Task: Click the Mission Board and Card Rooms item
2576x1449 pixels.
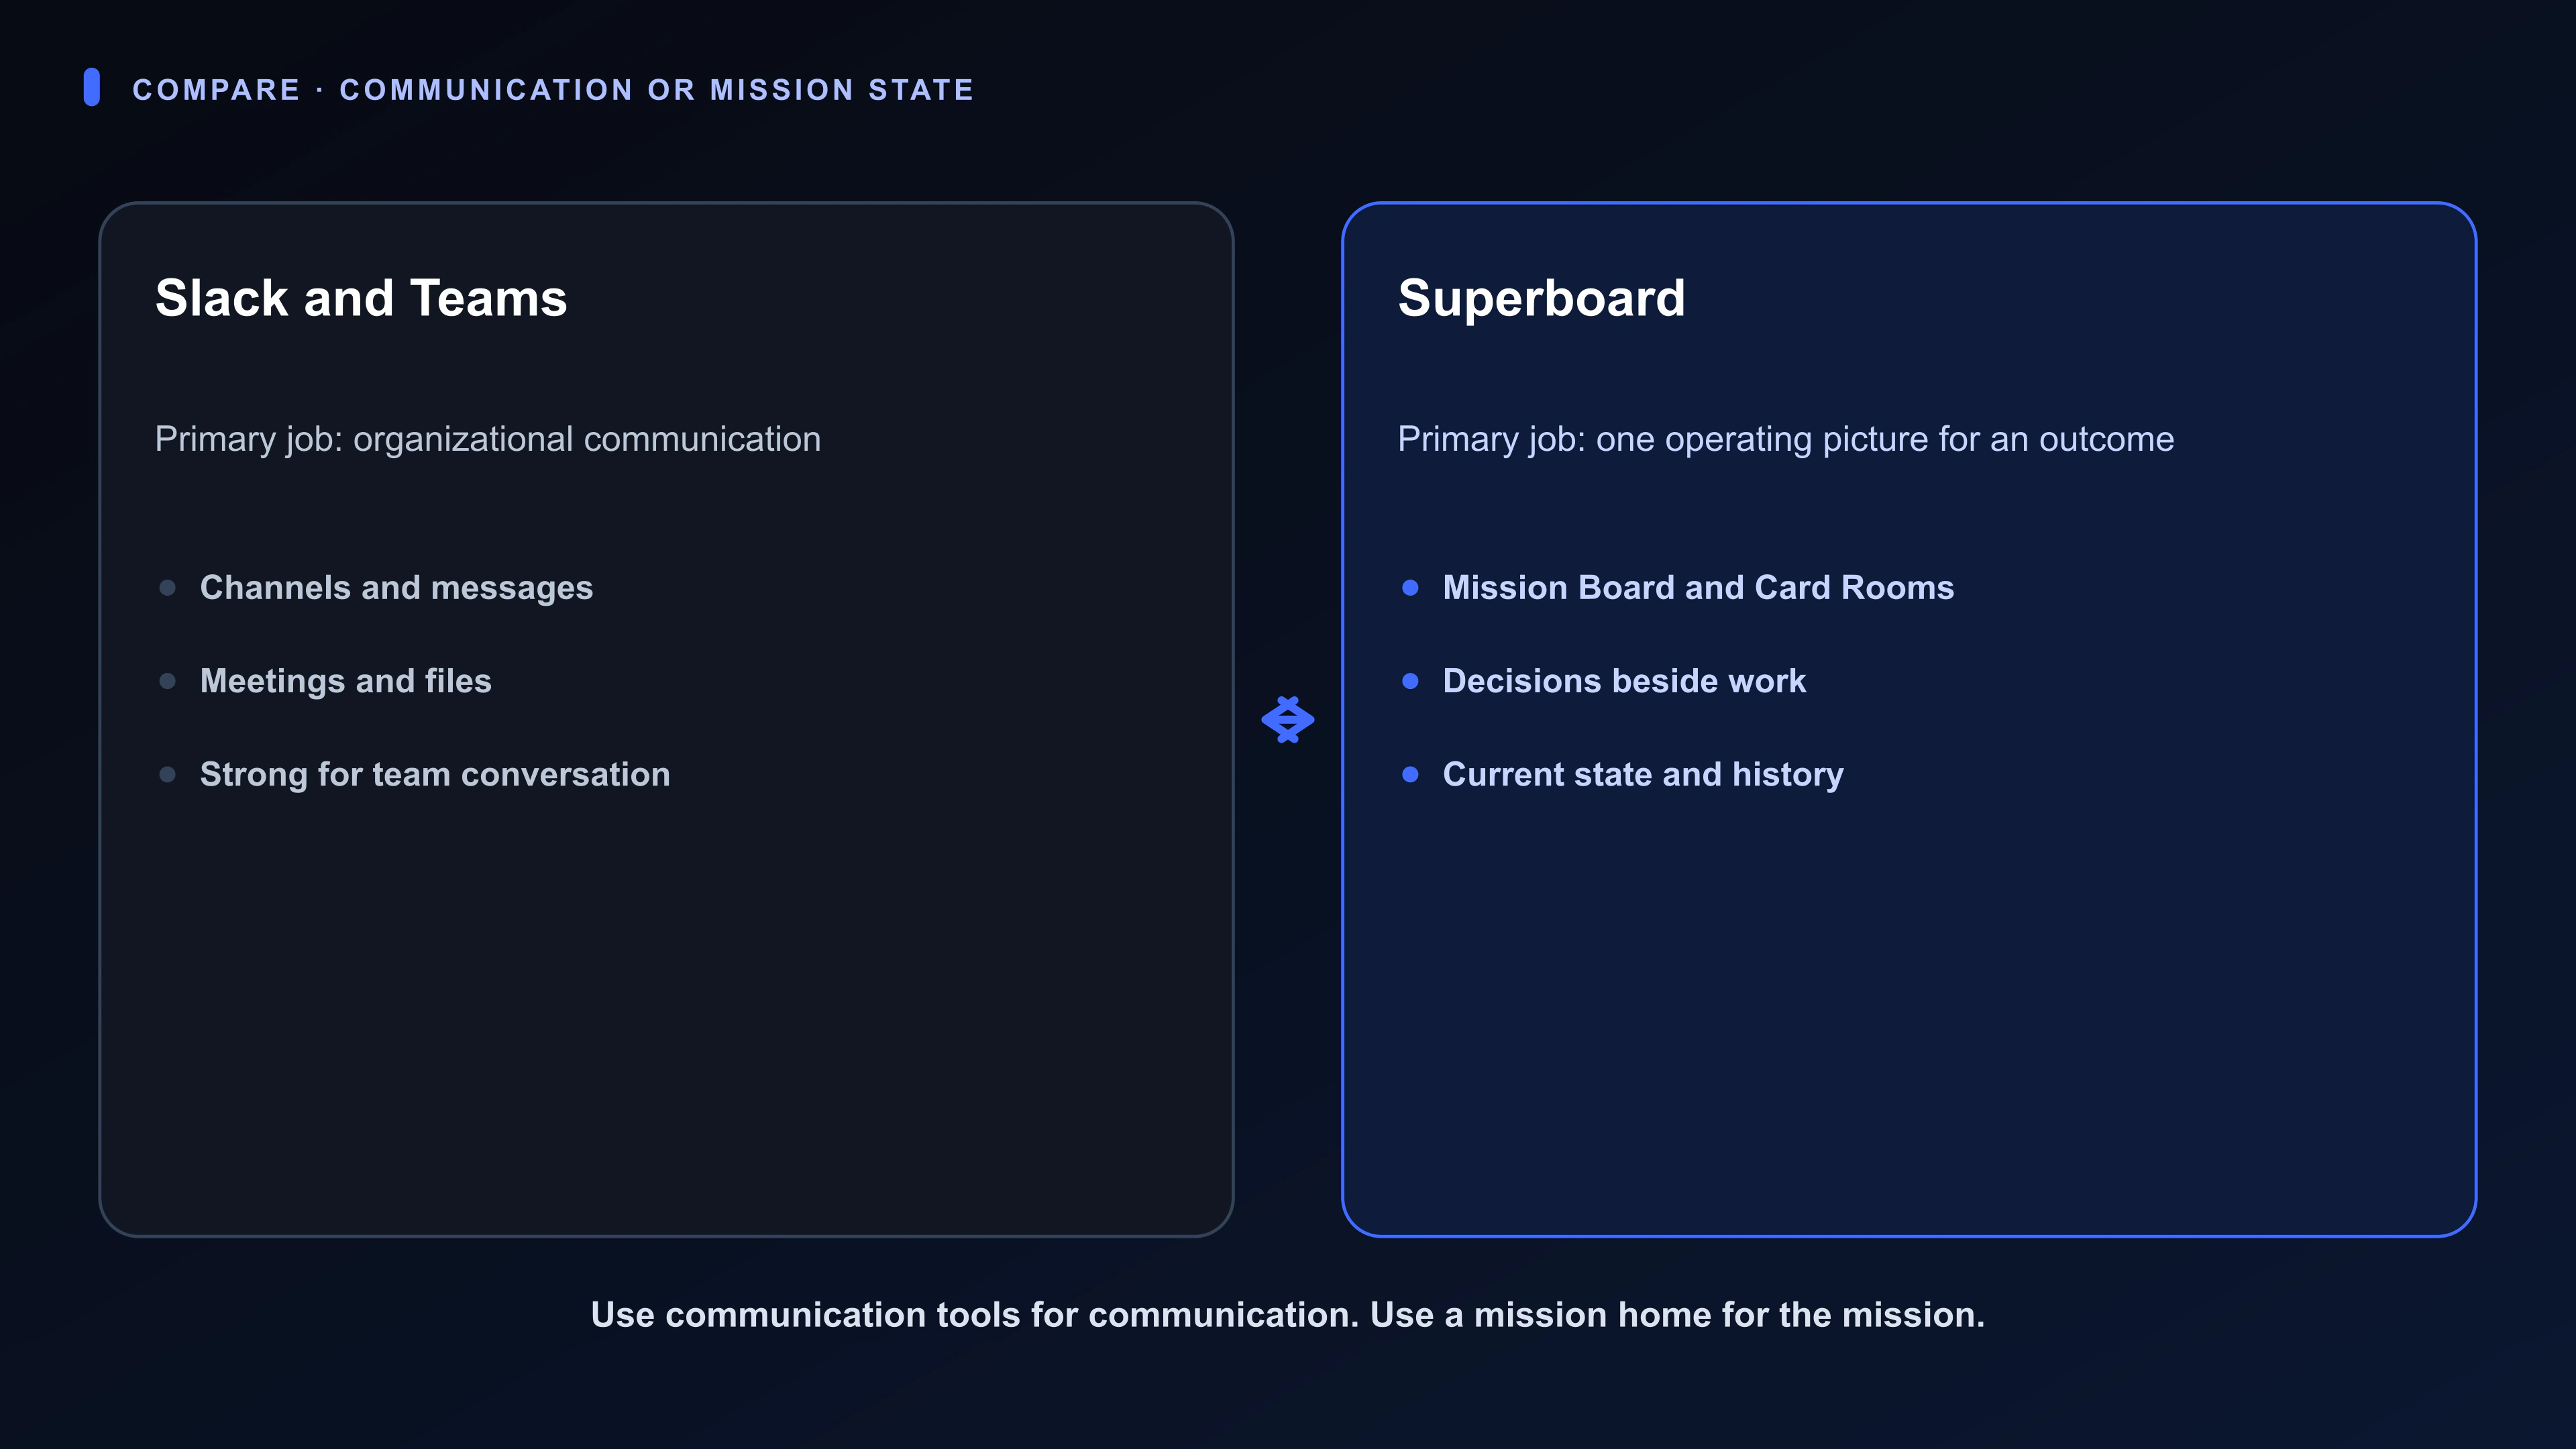Action: coord(1698,588)
